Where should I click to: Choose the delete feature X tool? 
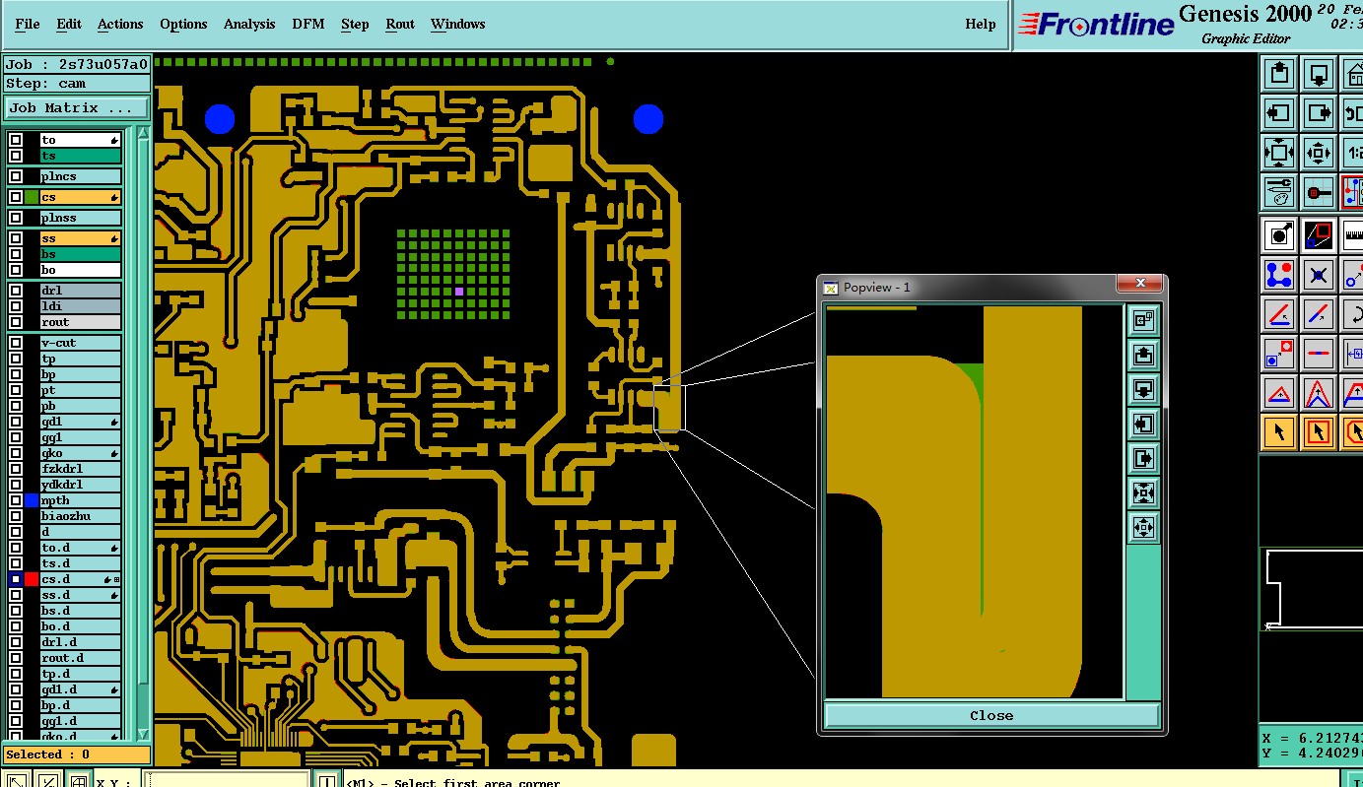1319,274
